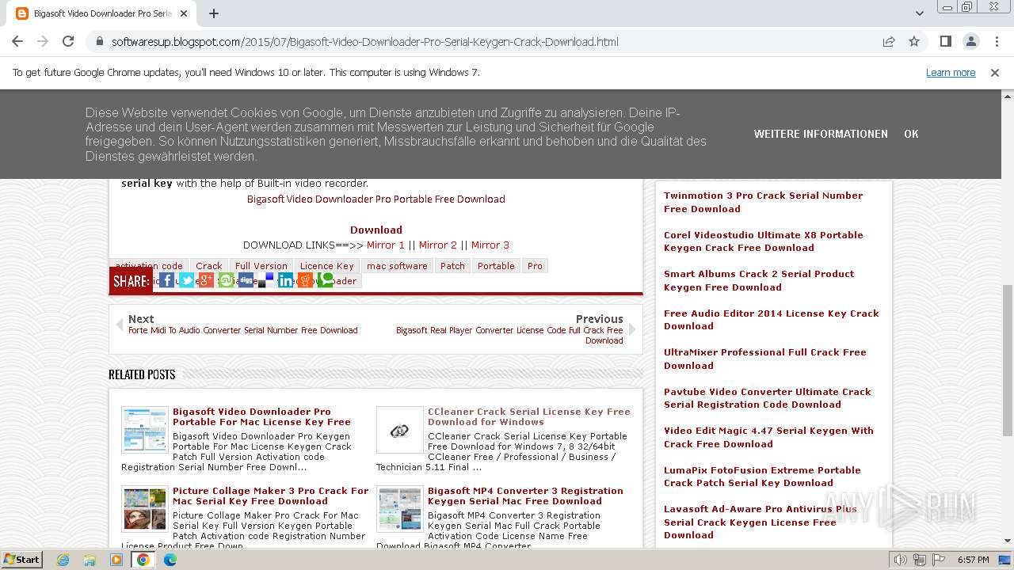This screenshot has width=1014, height=570.
Task: Open CCleaner Crack Serial License Key link
Action: [x=529, y=417]
